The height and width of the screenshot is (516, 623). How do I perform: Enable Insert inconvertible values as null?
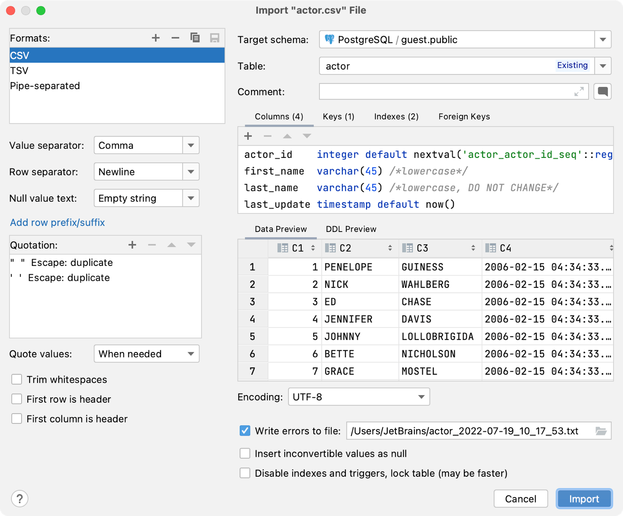(245, 453)
